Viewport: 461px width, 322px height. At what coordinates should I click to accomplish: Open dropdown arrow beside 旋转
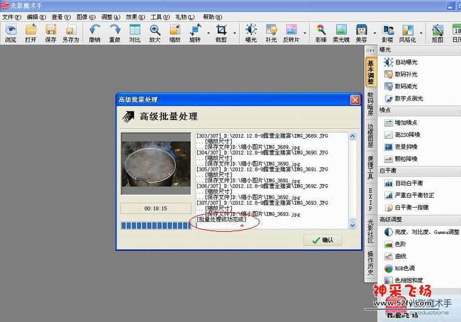209,33
